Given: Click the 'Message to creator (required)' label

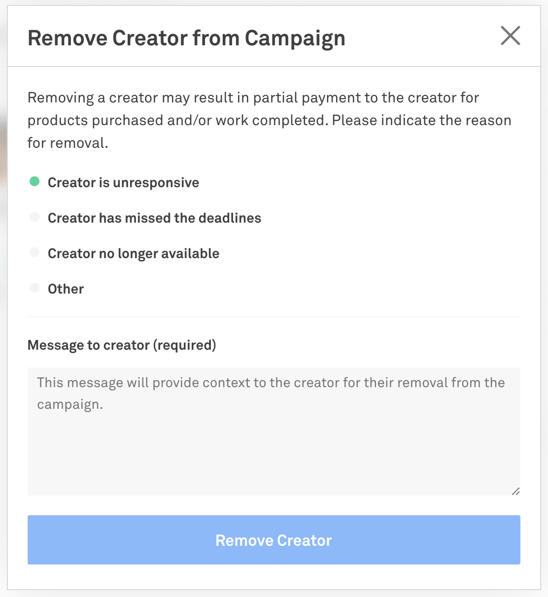Looking at the screenshot, I should [x=121, y=345].
